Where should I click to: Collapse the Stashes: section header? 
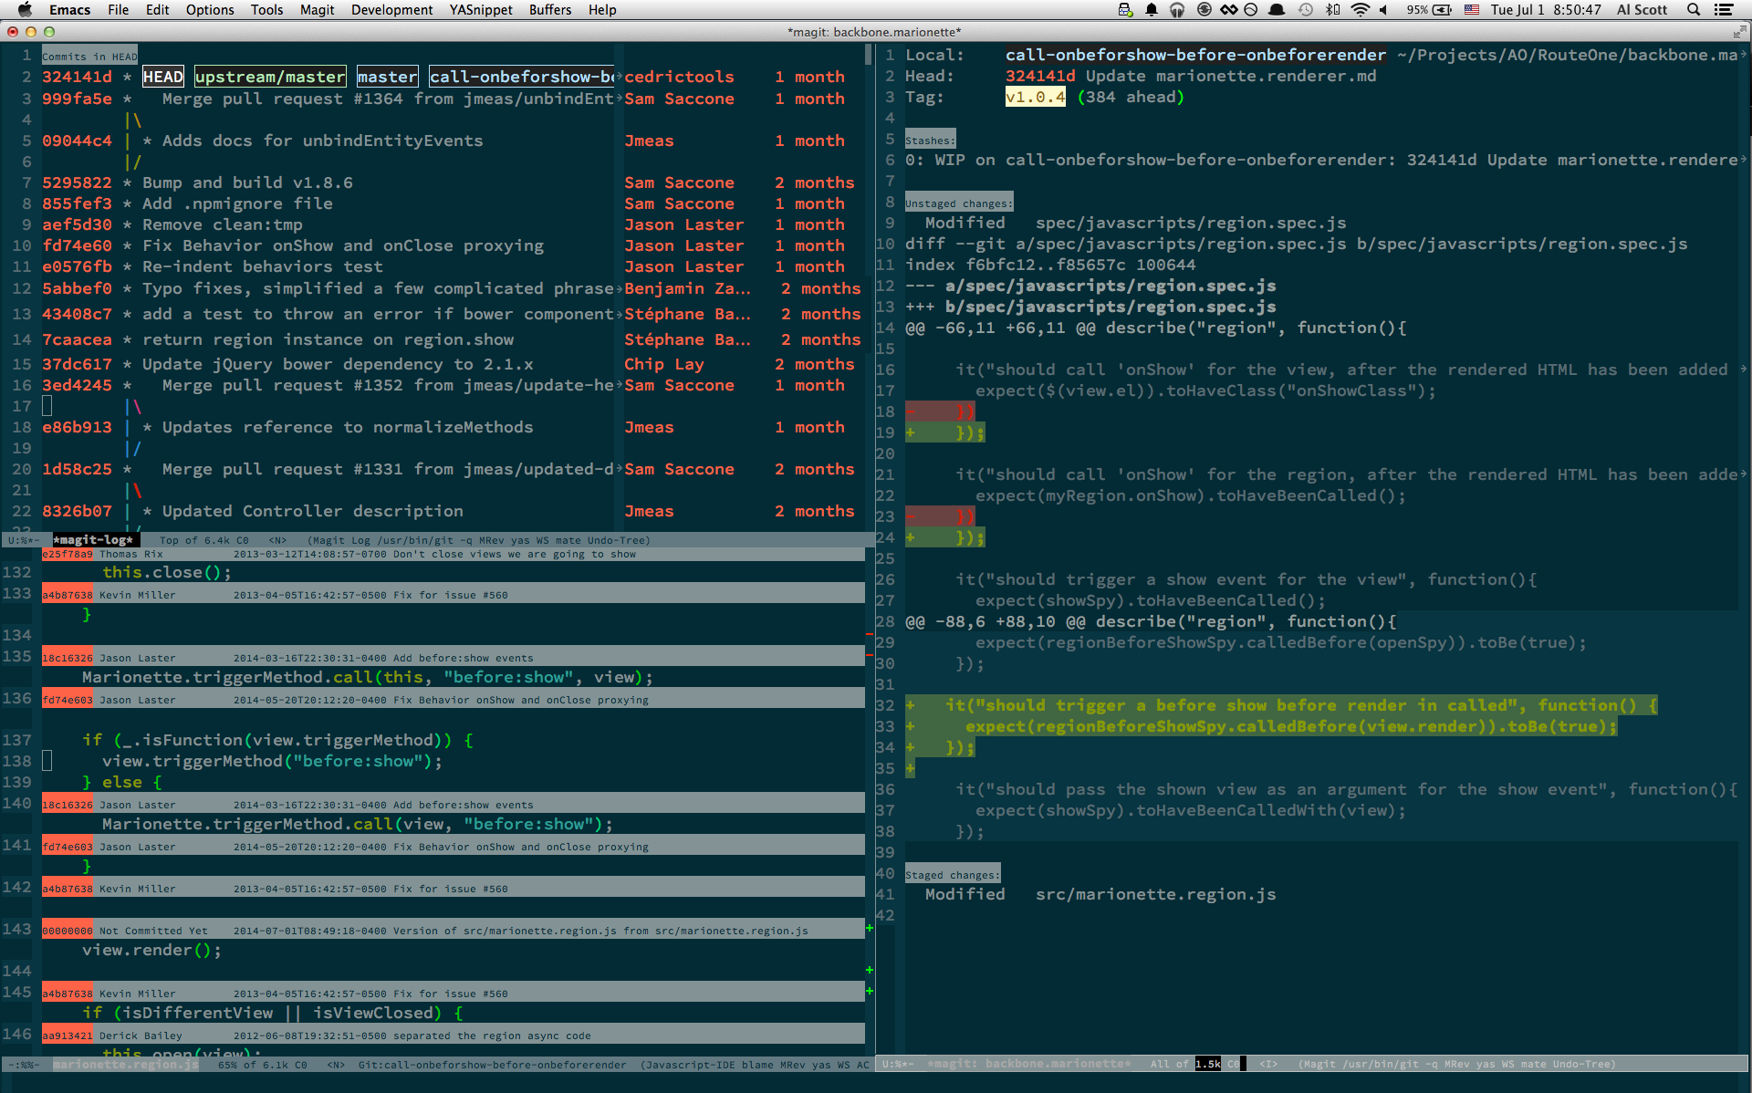point(930,140)
